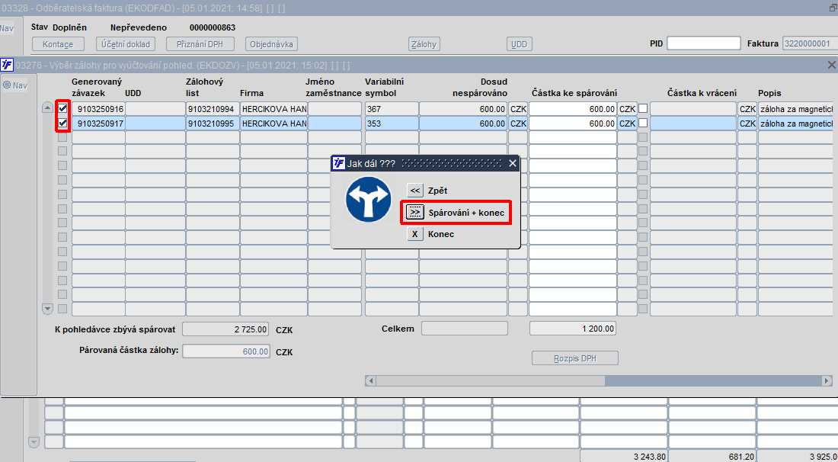838x462 pixels.
Task: Click the X Konec button in the dialog
Action: pos(414,234)
